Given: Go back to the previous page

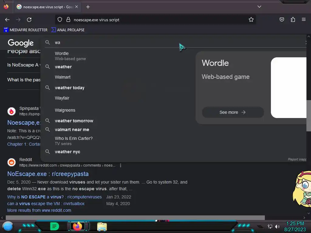Looking at the screenshot, I should pyautogui.click(x=7, y=20).
